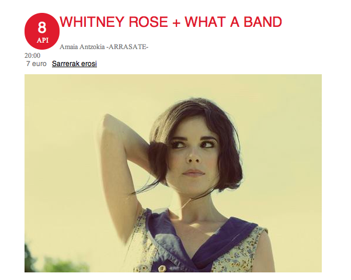
Task: Click the Amaia Antzokia venue name
Action: pyautogui.click(x=82, y=47)
